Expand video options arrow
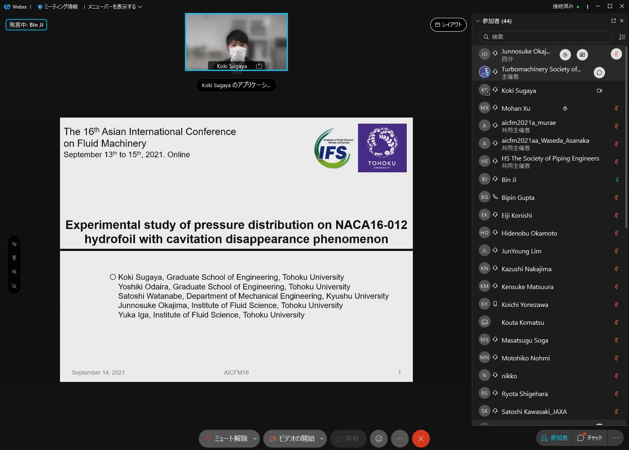Viewport: 629px width, 450px height. 322,439
